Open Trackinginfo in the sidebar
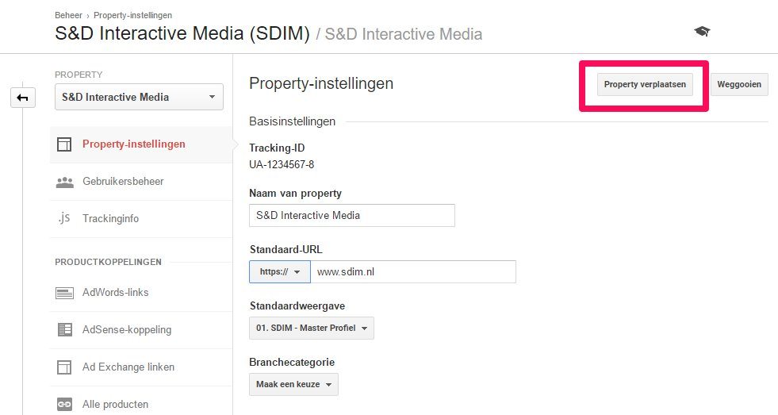Image resolution: width=778 pixels, height=415 pixels. pyautogui.click(x=141, y=218)
